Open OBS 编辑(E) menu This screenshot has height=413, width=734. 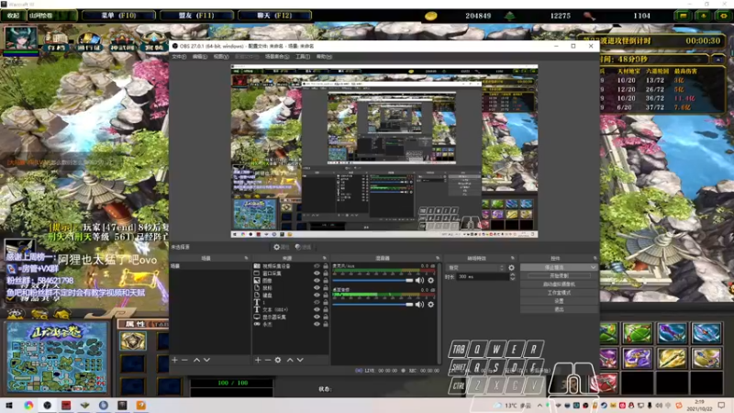[200, 57]
